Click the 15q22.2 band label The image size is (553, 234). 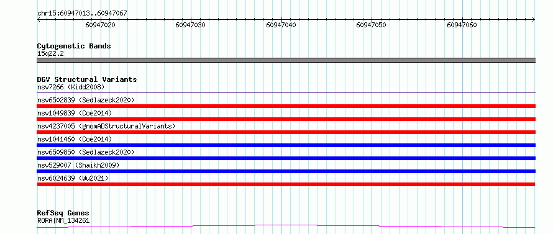click(x=50, y=54)
